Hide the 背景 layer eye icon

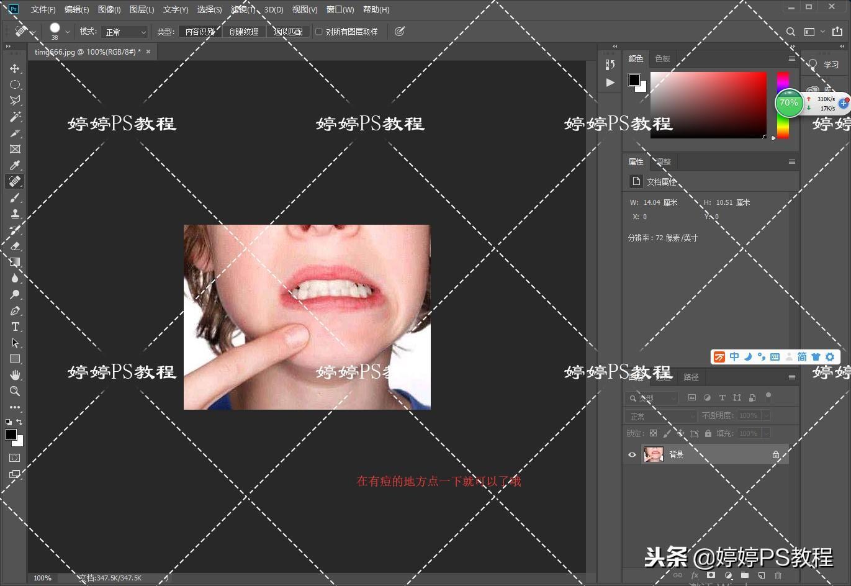(632, 454)
